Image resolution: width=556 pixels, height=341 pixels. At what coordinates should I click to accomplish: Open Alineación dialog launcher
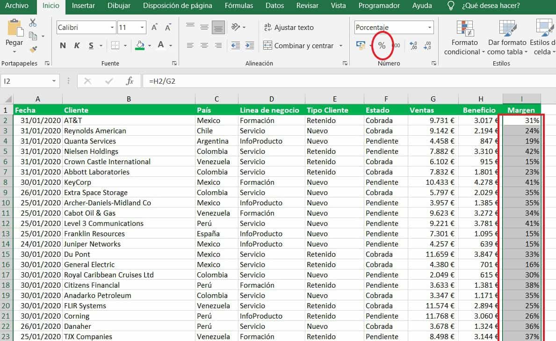tap(345, 63)
